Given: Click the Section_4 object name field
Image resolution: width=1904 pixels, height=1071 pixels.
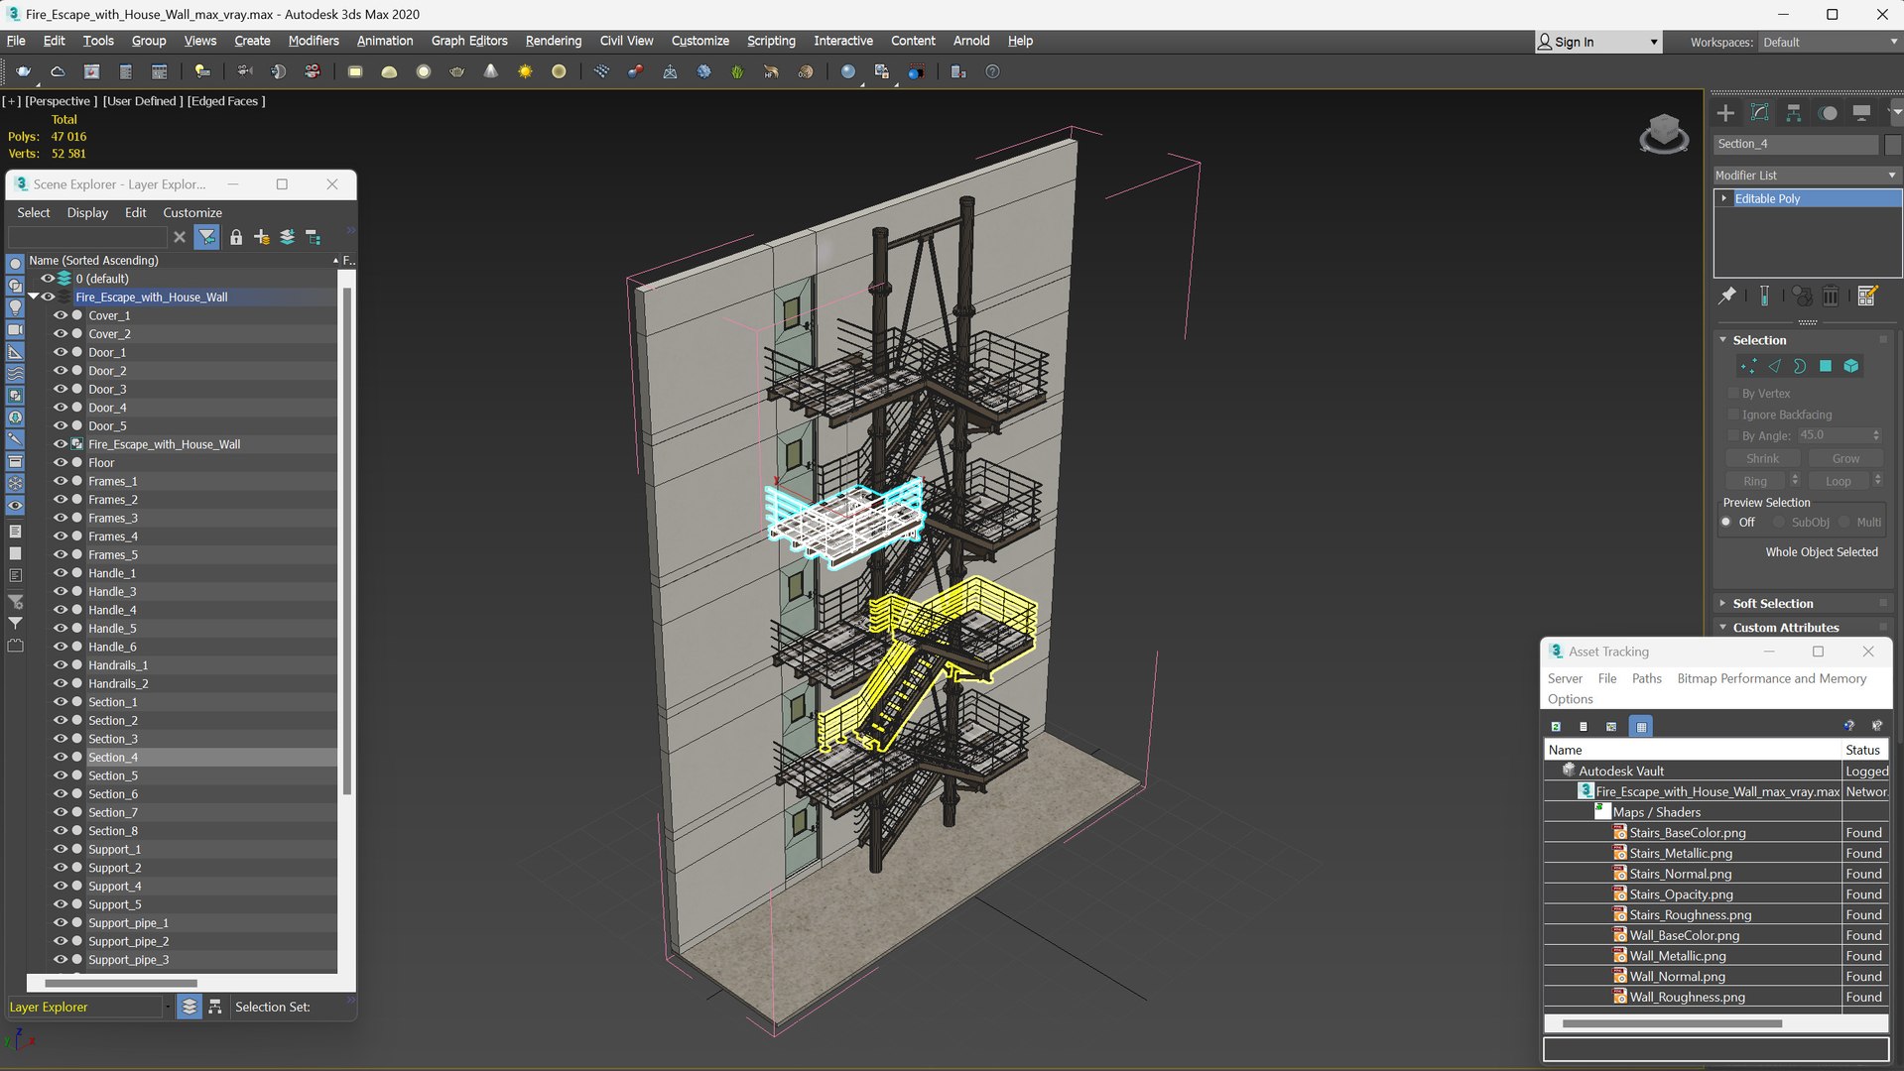Looking at the screenshot, I should coord(1796,144).
